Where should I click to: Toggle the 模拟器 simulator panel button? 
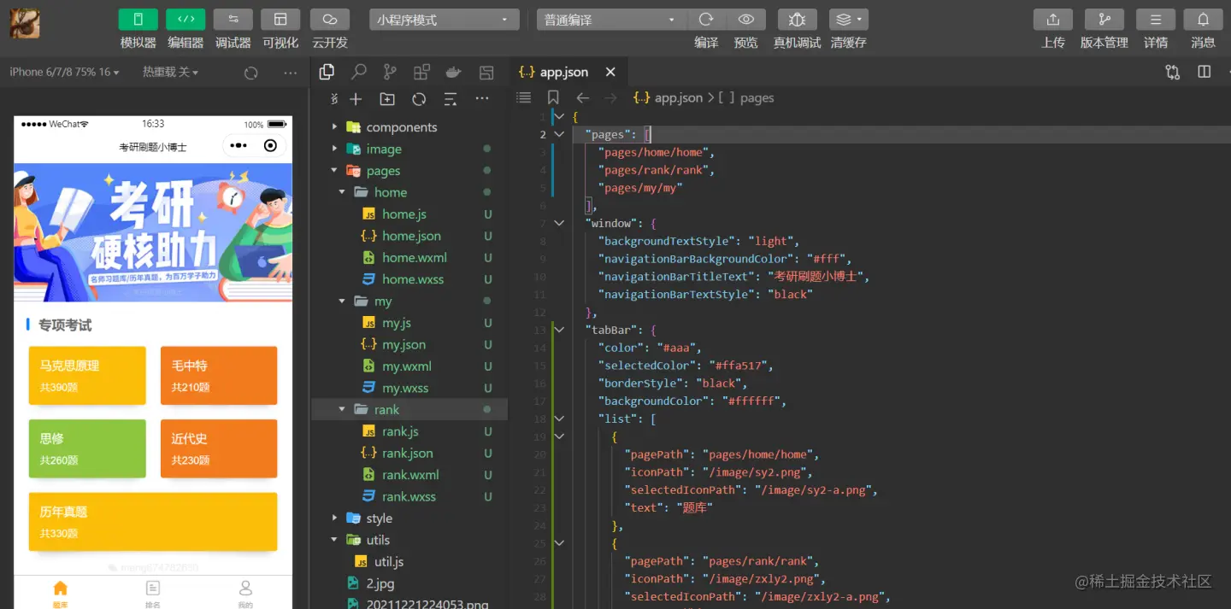coord(138,20)
